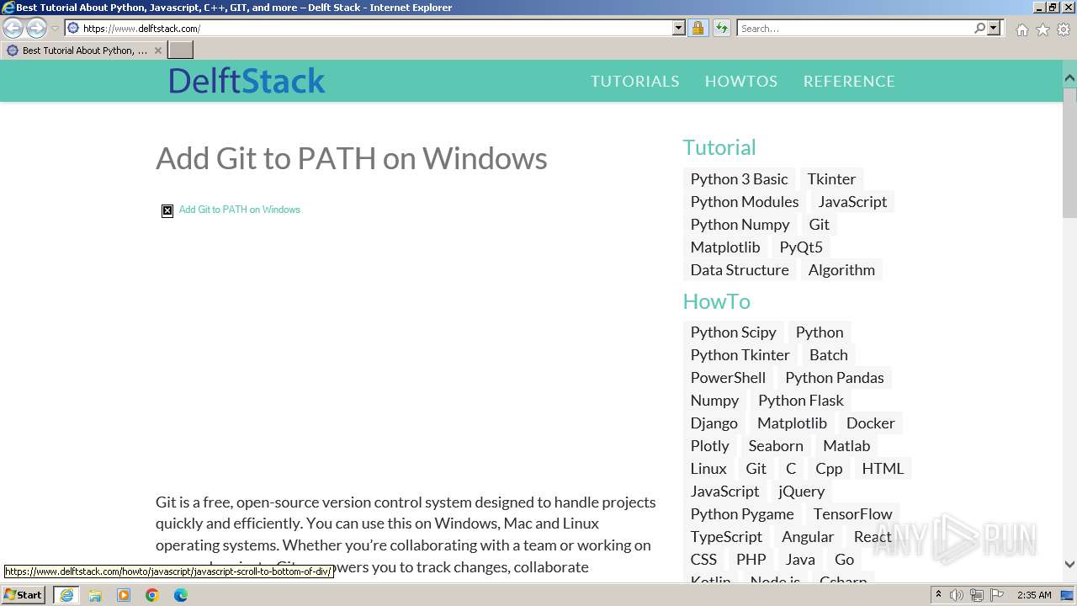The height and width of the screenshot is (606, 1077).
Task: Click the Home icon
Action: coord(1021,29)
